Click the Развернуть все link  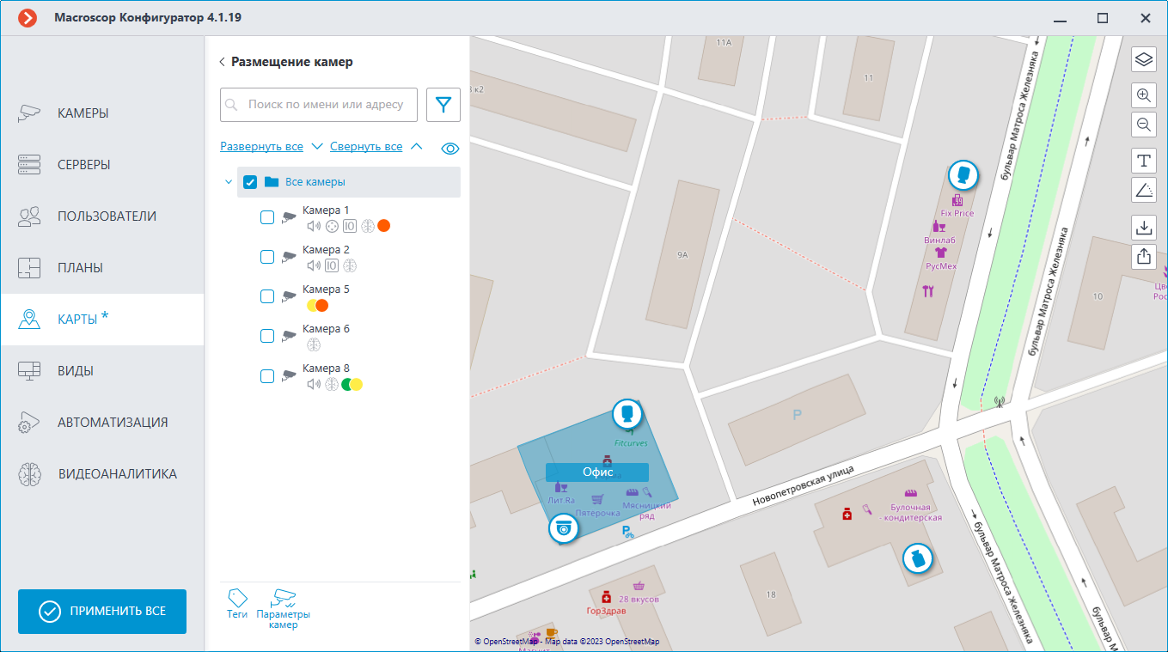[261, 147]
